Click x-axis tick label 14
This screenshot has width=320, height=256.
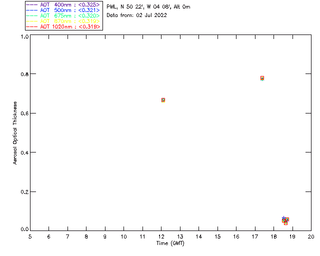coord(199,236)
